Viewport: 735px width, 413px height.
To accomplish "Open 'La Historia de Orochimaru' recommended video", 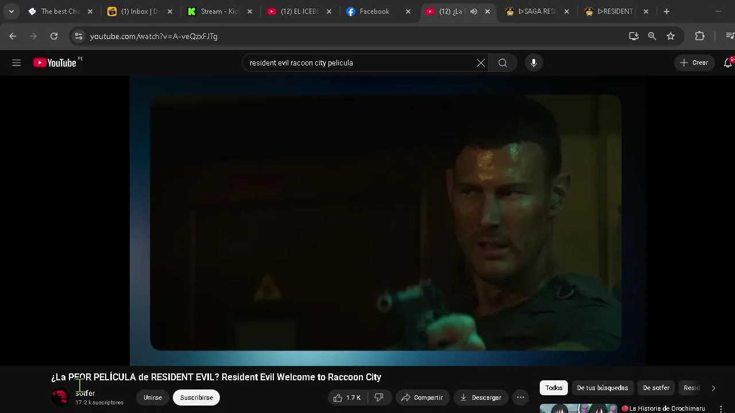I will [x=667, y=408].
